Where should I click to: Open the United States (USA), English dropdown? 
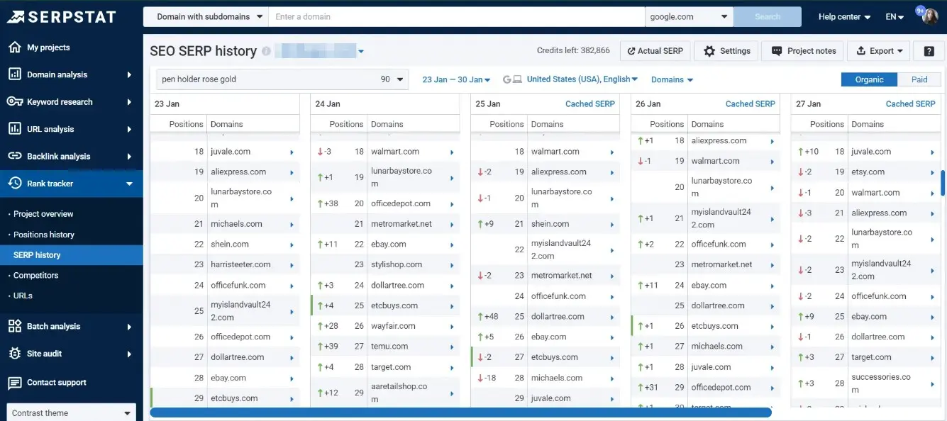[x=582, y=79]
